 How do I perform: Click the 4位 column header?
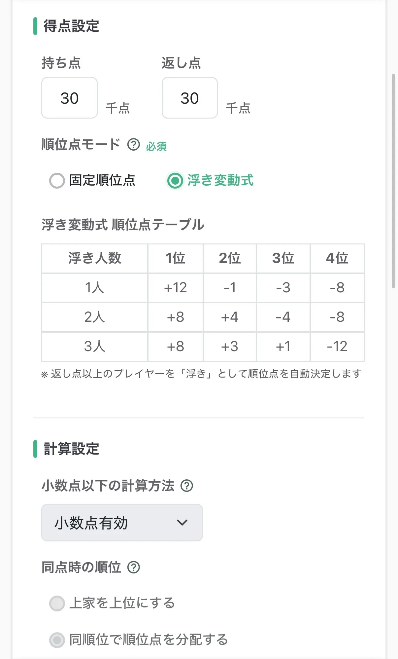tap(337, 259)
